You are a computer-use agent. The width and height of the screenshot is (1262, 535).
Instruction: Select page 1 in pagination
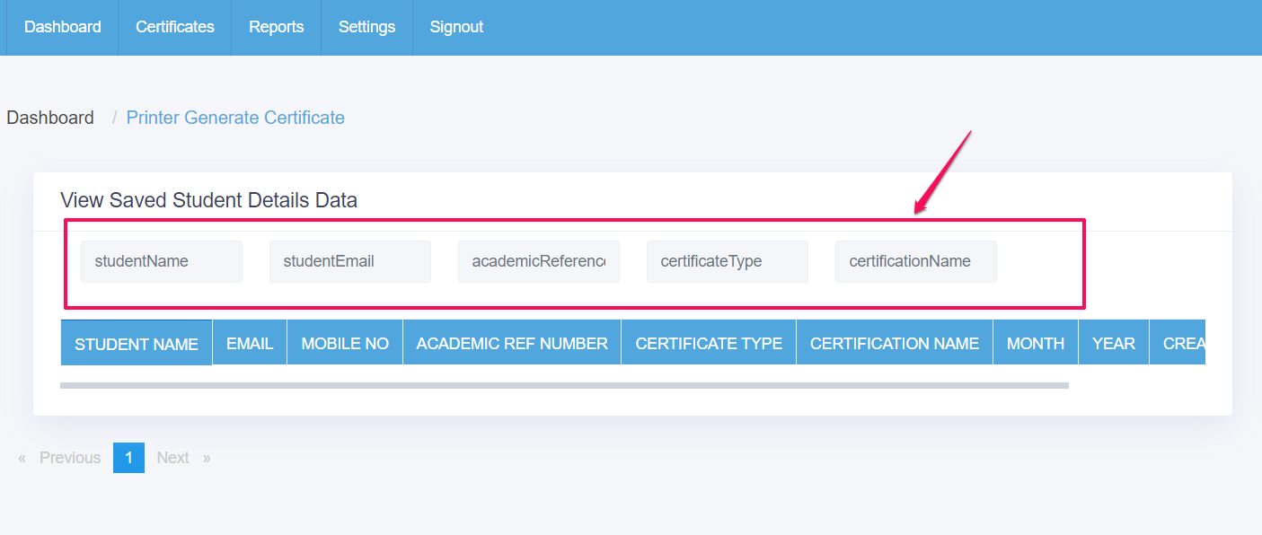[x=128, y=458]
